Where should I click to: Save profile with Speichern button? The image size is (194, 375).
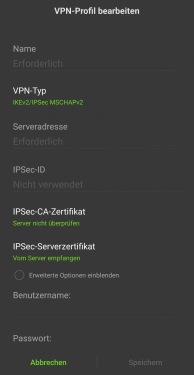145,362
